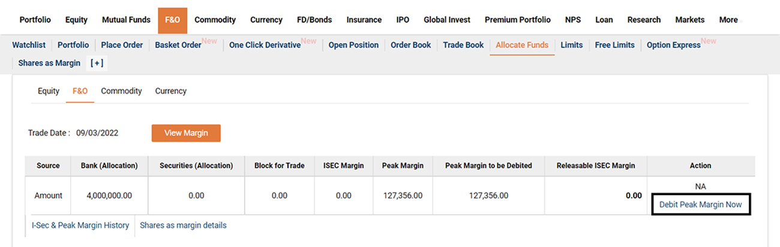Image resolution: width=780 pixels, height=247 pixels.
Task: Open the Portfolio top menu
Action: tap(35, 20)
